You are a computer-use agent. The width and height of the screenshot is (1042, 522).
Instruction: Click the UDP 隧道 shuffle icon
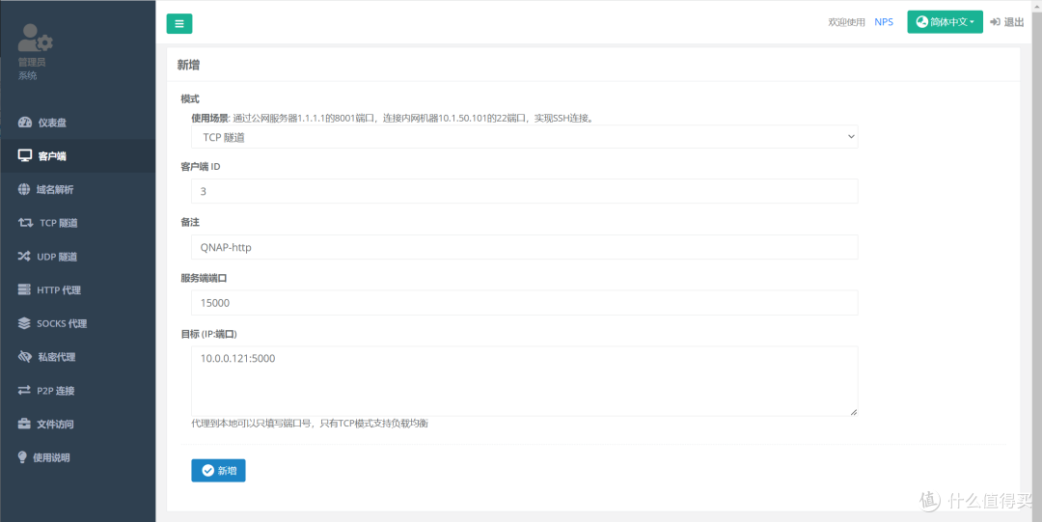[x=25, y=257]
